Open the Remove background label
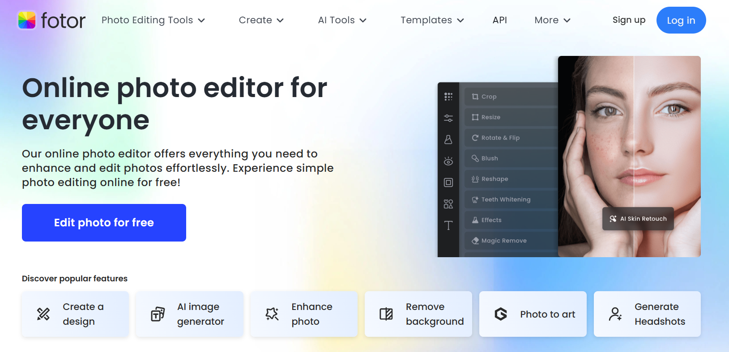 (435, 314)
